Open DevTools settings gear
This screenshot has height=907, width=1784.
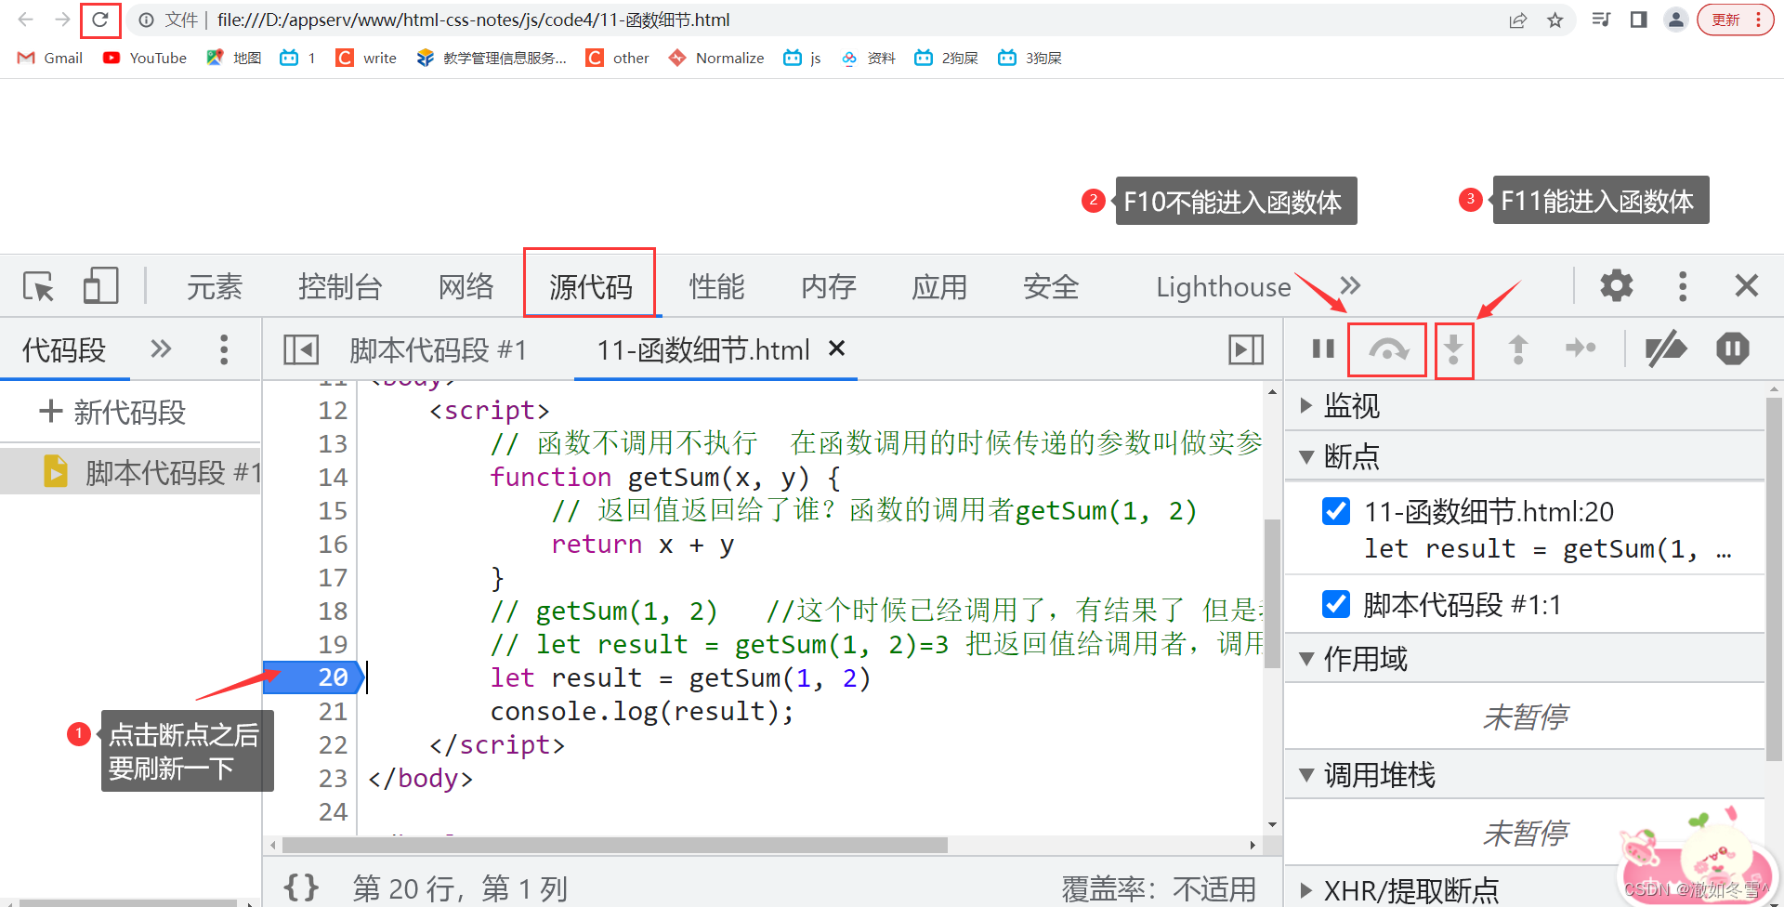point(1617,285)
